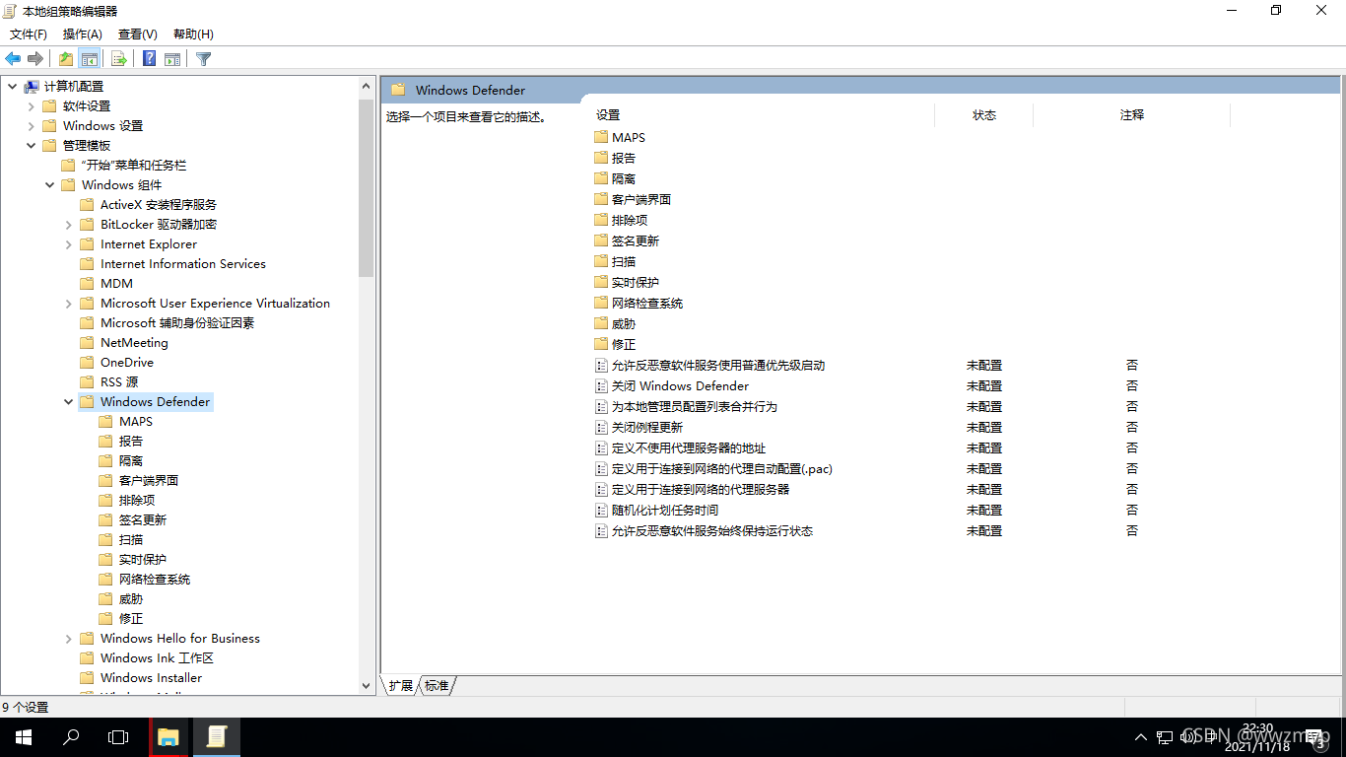This screenshot has width=1346, height=757.
Task: Show hidden tray icons chevron
Action: tap(1141, 737)
